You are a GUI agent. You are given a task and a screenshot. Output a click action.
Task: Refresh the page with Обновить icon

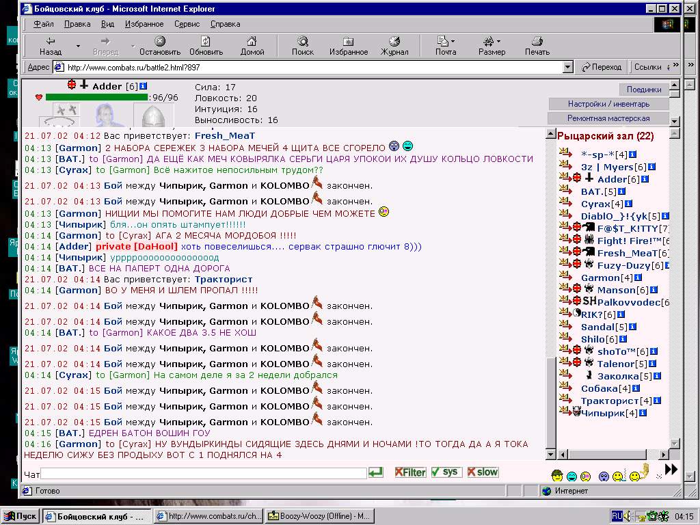[x=206, y=41]
